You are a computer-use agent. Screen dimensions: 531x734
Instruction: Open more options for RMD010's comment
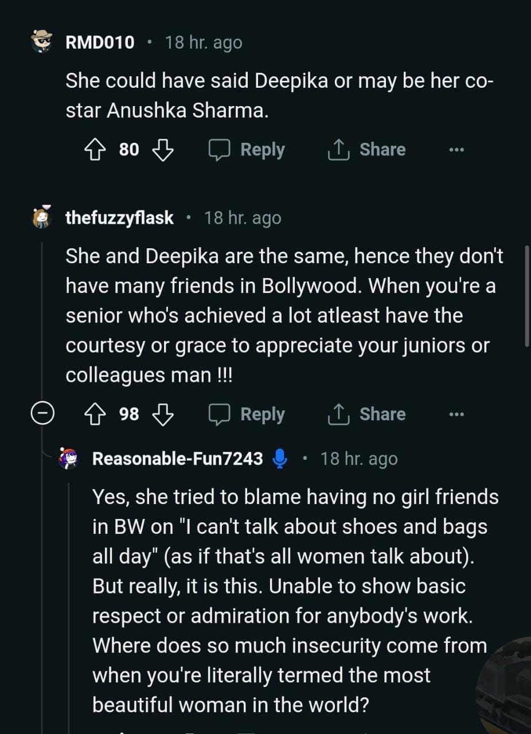click(x=456, y=150)
